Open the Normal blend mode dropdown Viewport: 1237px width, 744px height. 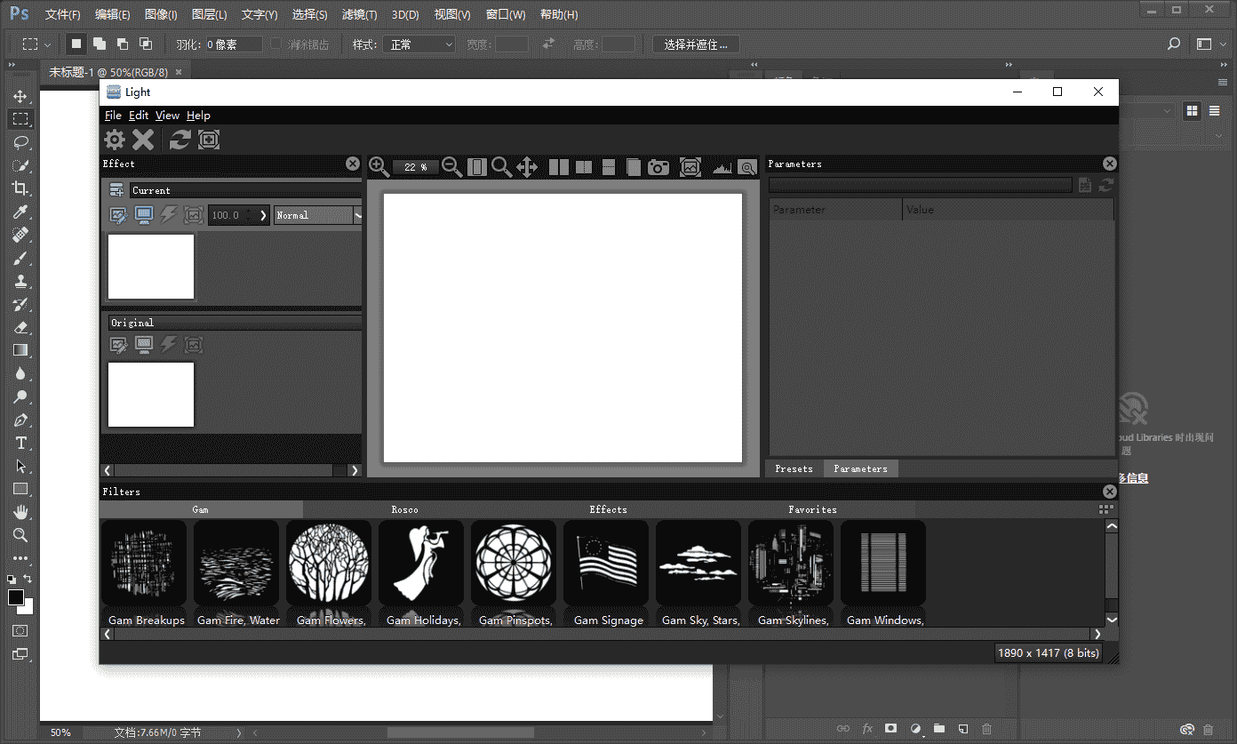click(x=317, y=215)
